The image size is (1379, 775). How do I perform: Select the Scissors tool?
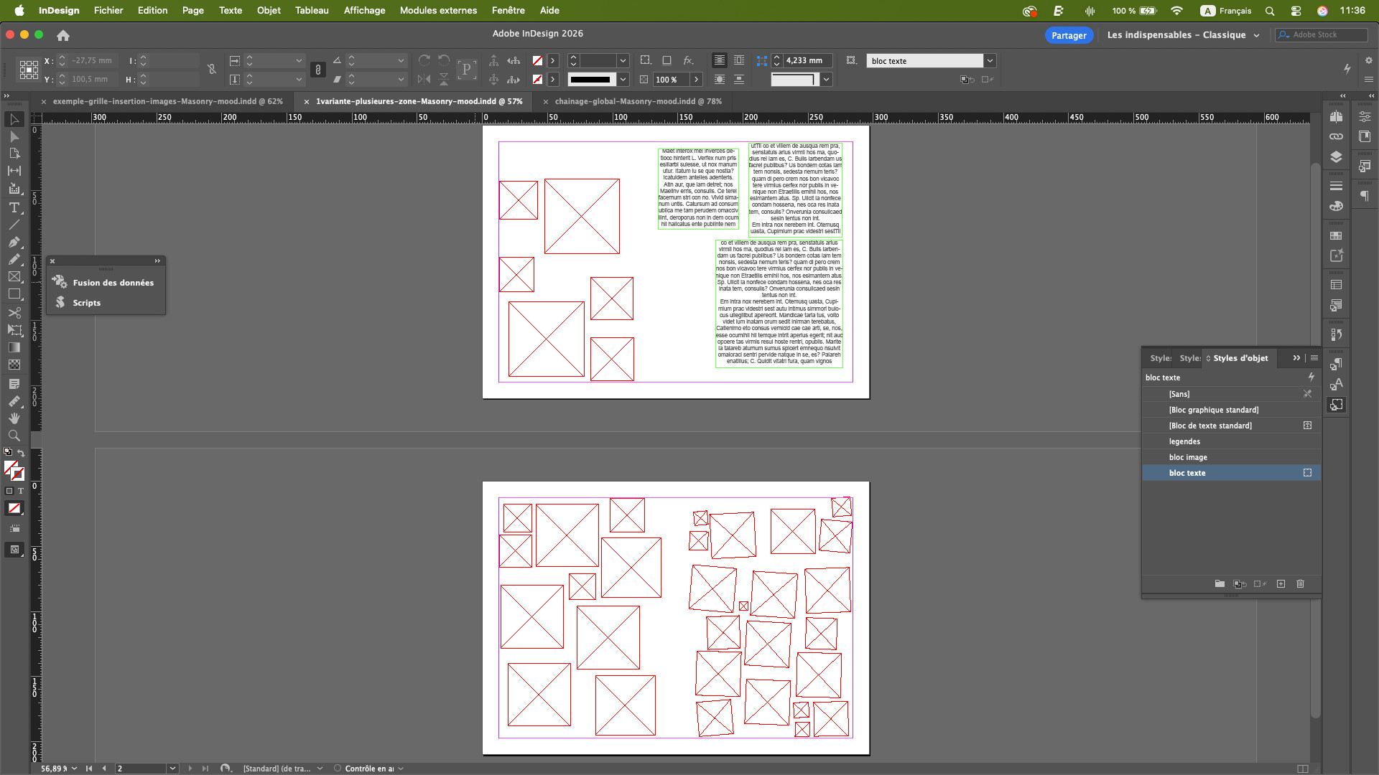(x=14, y=313)
